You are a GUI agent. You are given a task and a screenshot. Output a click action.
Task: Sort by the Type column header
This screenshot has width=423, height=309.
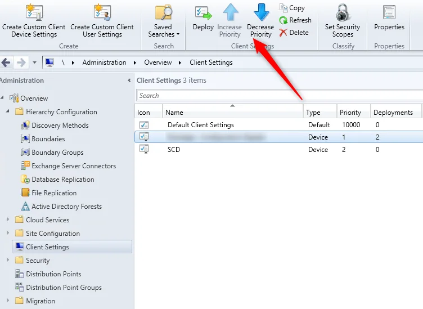coord(320,112)
